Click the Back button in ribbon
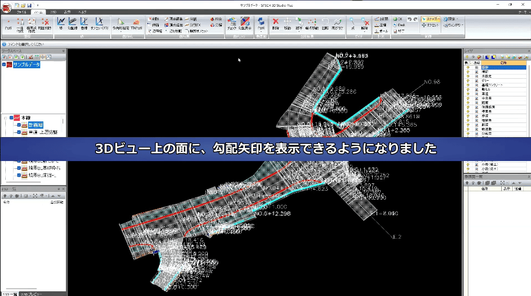 point(399,25)
